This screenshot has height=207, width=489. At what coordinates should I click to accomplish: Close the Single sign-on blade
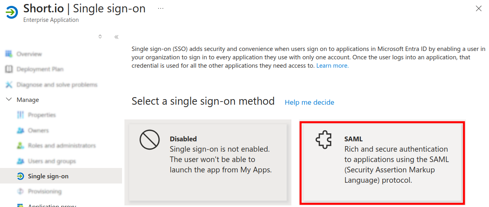click(x=479, y=8)
